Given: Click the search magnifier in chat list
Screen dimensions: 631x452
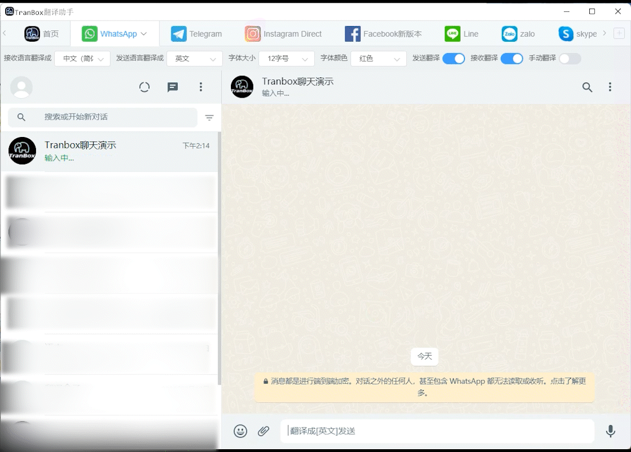Looking at the screenshot, I should (21, 117).
